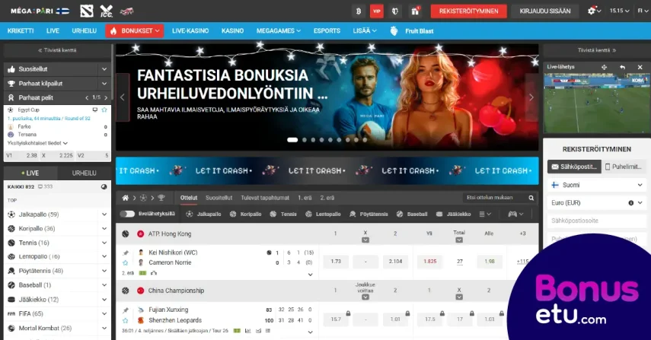
Task: Open the VIP red icon
Action: (377, 11)
